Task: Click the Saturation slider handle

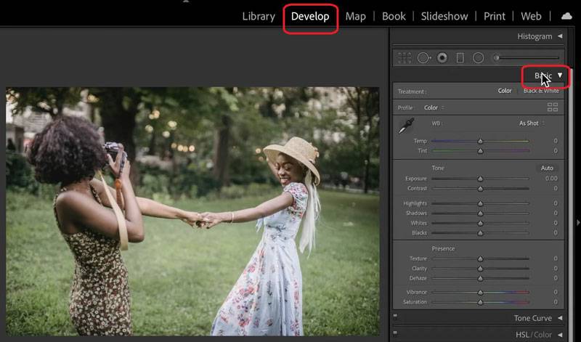Action: [x=480, y=302]
